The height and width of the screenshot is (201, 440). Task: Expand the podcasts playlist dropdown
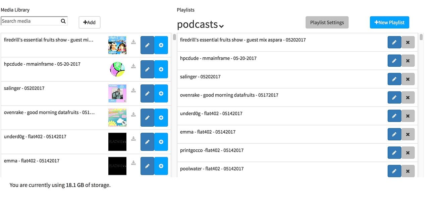[x=221, y=26]
